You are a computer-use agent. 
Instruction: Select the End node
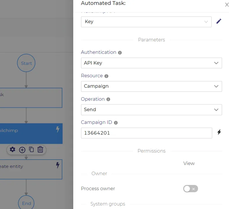26,203
